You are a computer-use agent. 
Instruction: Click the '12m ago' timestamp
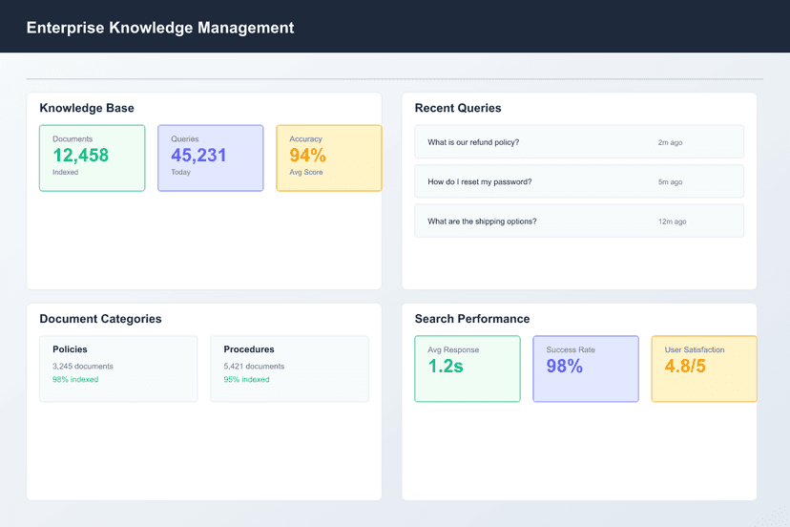click(x=672, y=221)
